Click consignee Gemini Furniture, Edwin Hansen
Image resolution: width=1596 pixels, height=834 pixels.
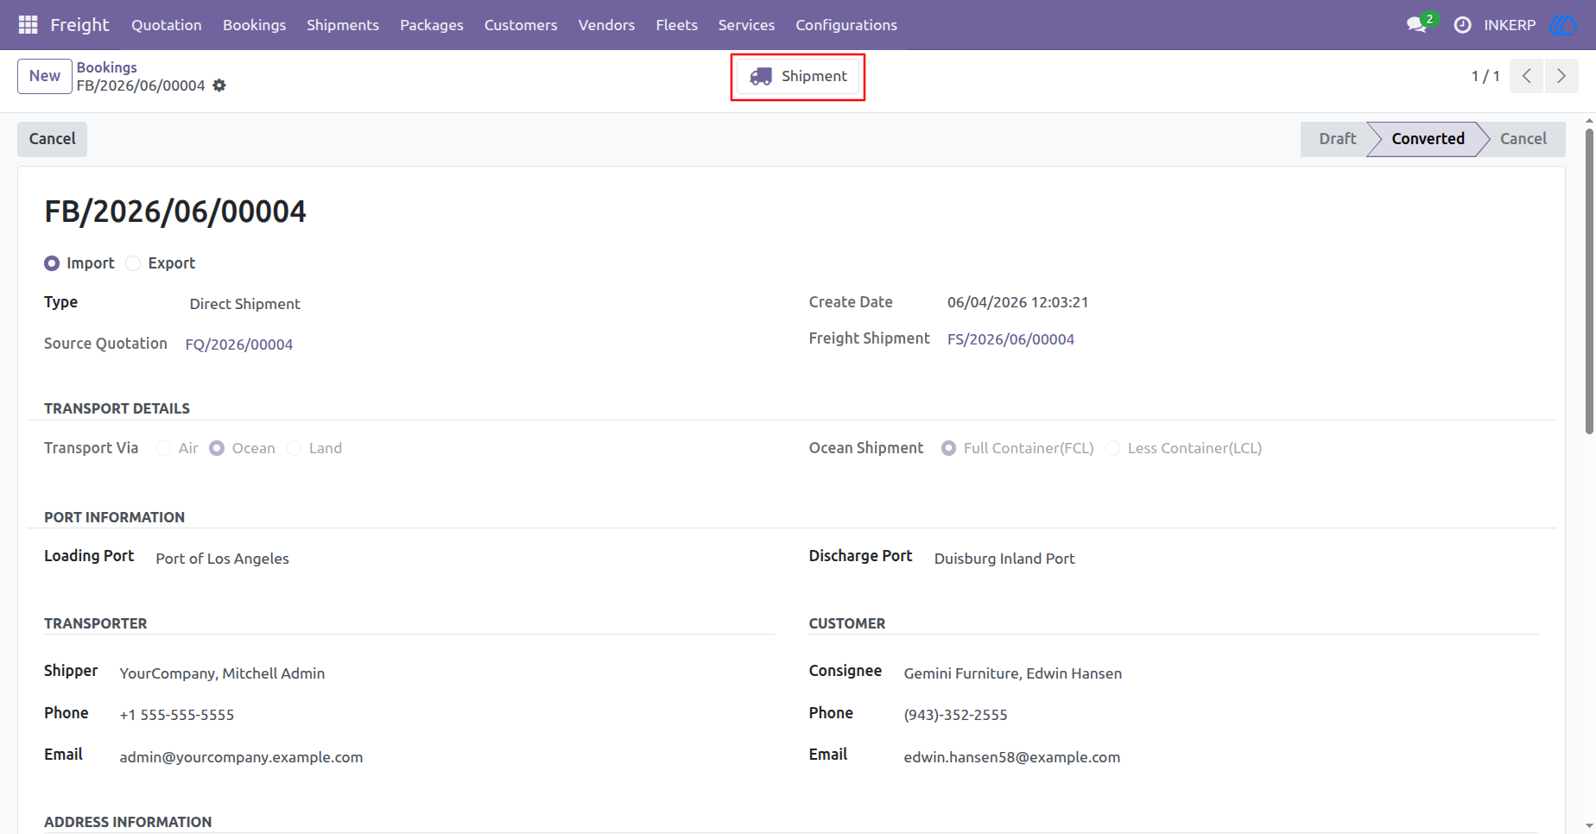point(1013,673)
